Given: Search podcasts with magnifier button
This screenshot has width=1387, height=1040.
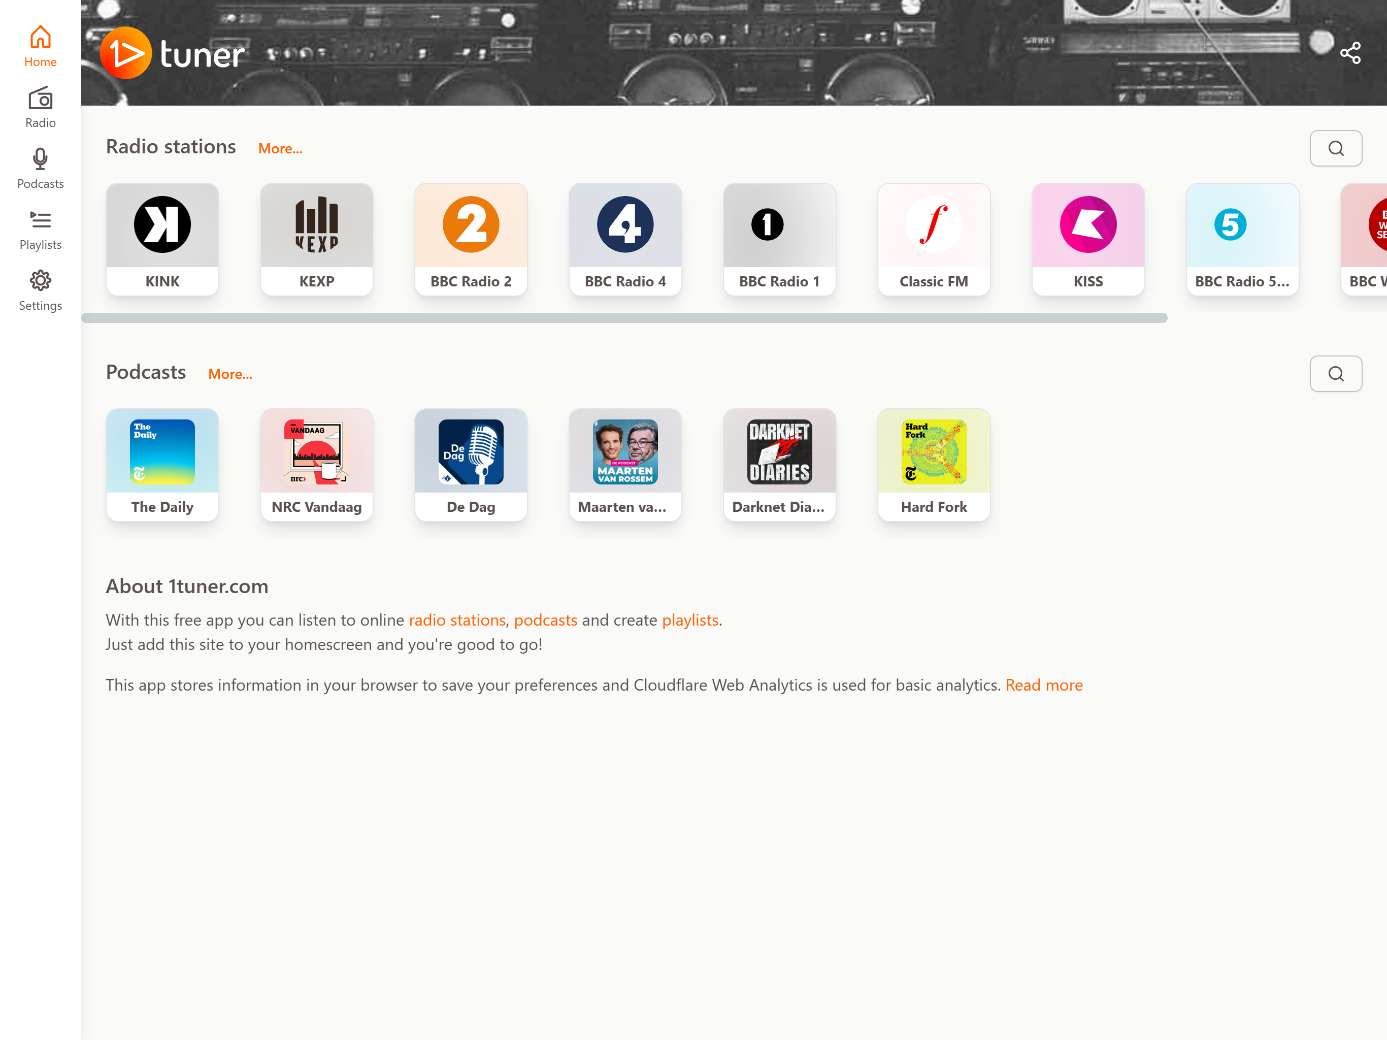Looking at the screenshot, I should [x=1336, y=373].
